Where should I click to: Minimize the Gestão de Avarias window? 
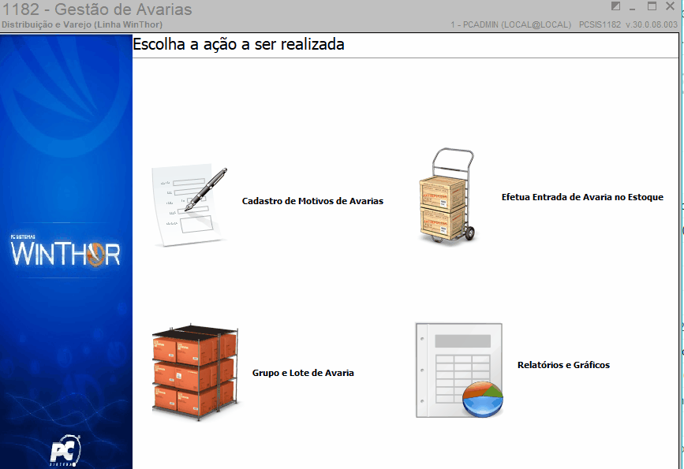point(633,7)
